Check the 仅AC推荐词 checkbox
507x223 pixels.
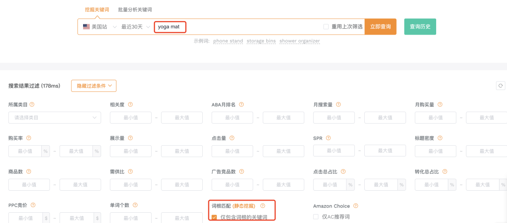[x=316, y=217]
